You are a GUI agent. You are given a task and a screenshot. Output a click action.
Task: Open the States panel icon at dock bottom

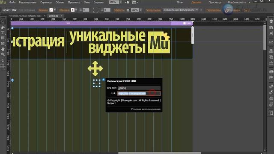point(271,113)
